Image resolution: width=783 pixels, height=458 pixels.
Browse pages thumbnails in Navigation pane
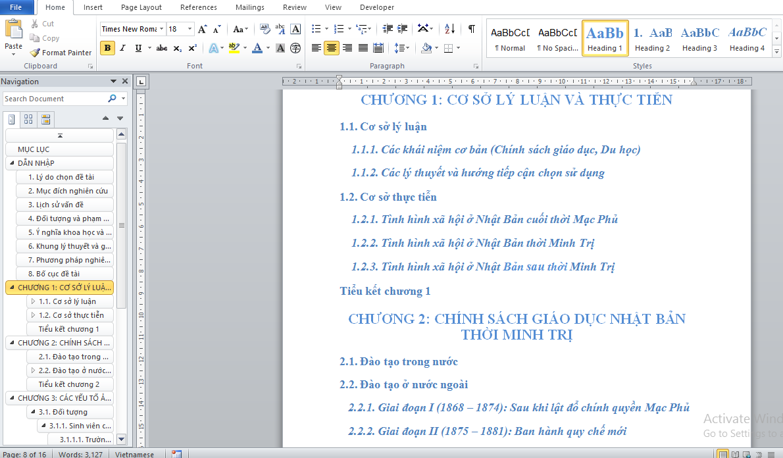28,119
